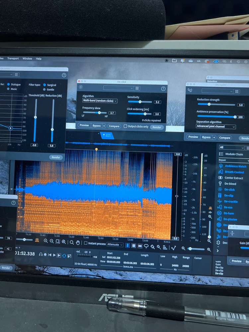
Task: Open the De-hum module
Action: coord(229,213)
